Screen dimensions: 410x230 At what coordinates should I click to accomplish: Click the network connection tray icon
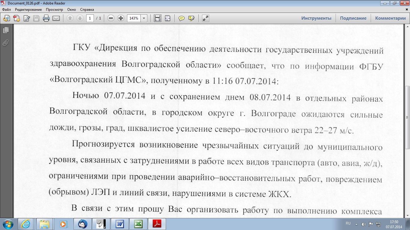point(378,224)
